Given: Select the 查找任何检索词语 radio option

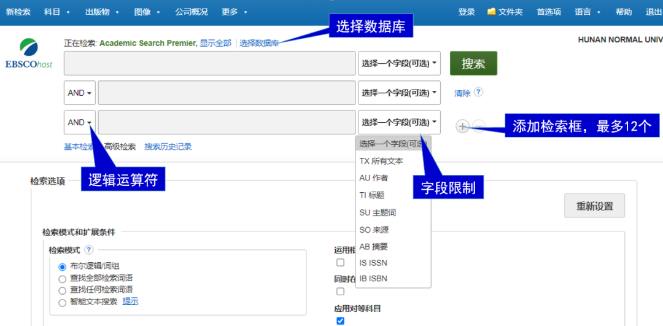Looking at the screenshot, I should click(62, 290).
